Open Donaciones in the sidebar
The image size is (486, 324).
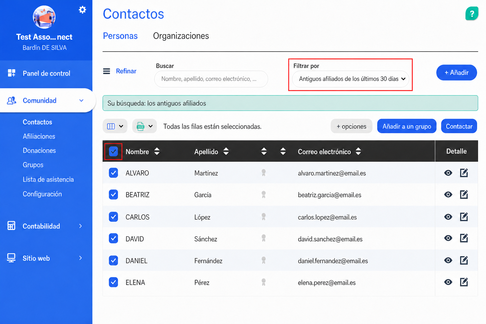39,151
